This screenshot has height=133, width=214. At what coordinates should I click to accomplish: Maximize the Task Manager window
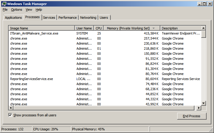[x=204, y=4]
